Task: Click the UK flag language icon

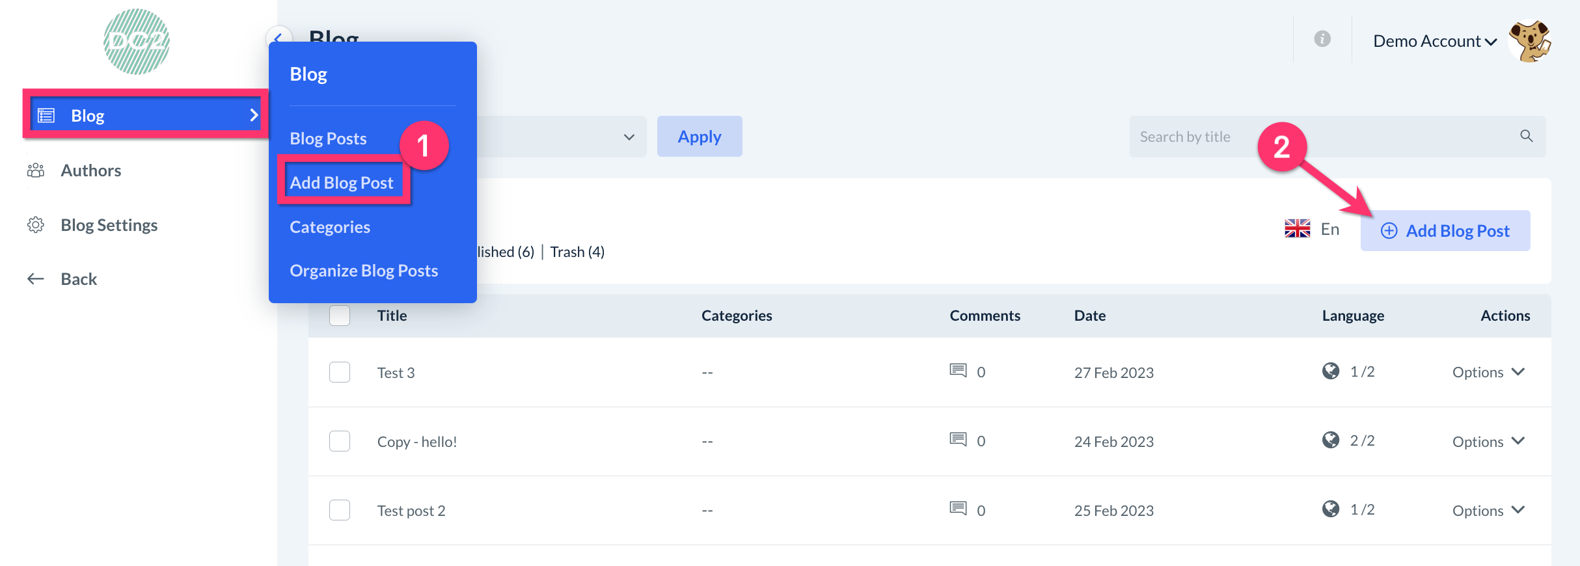Action: click(1297, 229)
